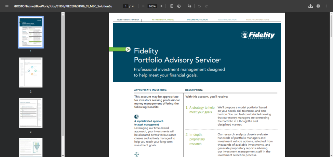Click the thumbnail panel scrollbar up arrow
The image size is (333, 157).
[63, 14]
